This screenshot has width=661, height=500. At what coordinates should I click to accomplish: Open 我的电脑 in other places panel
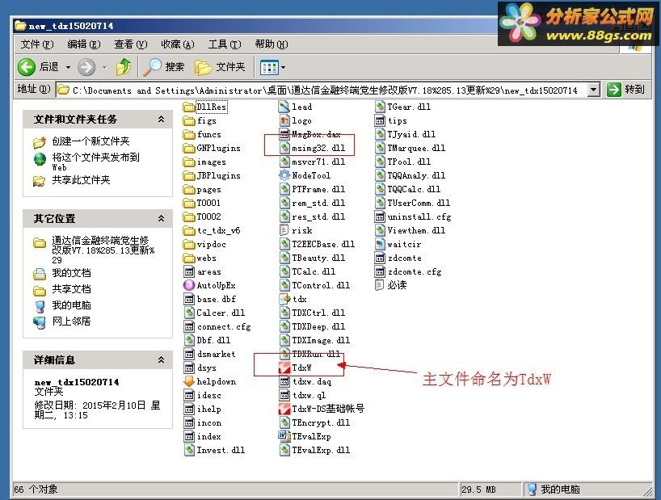[x=71, y=305]
